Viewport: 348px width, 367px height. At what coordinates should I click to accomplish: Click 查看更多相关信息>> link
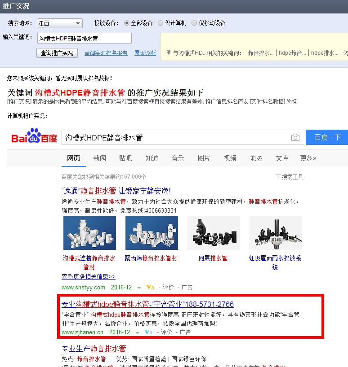89,276
